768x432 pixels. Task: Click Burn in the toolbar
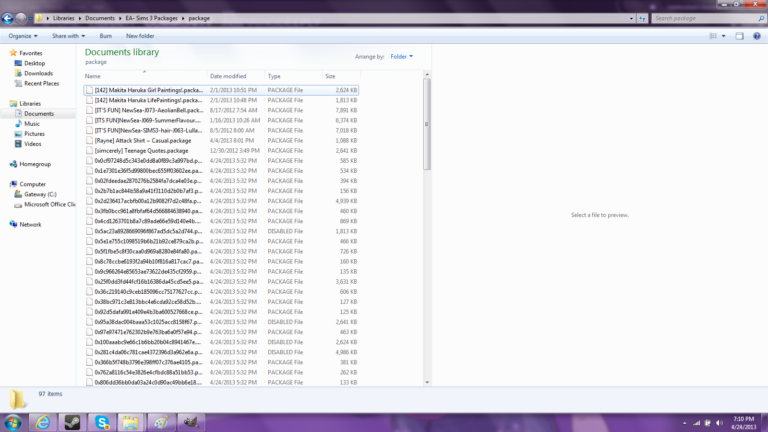click(x=106, y=36)
